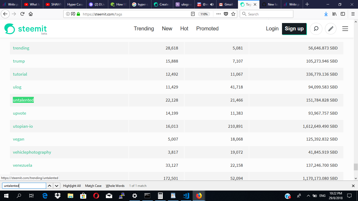Open the vegan tag link
This screenshot has height=201, width=358.
(19, 139)
